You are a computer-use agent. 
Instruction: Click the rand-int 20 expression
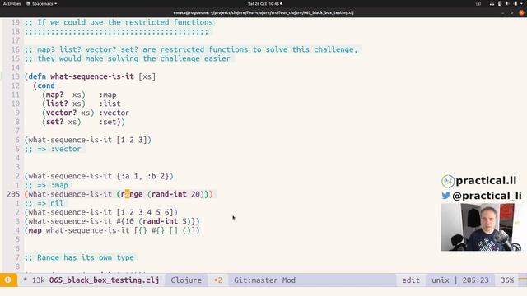click(x=175, y=194)
